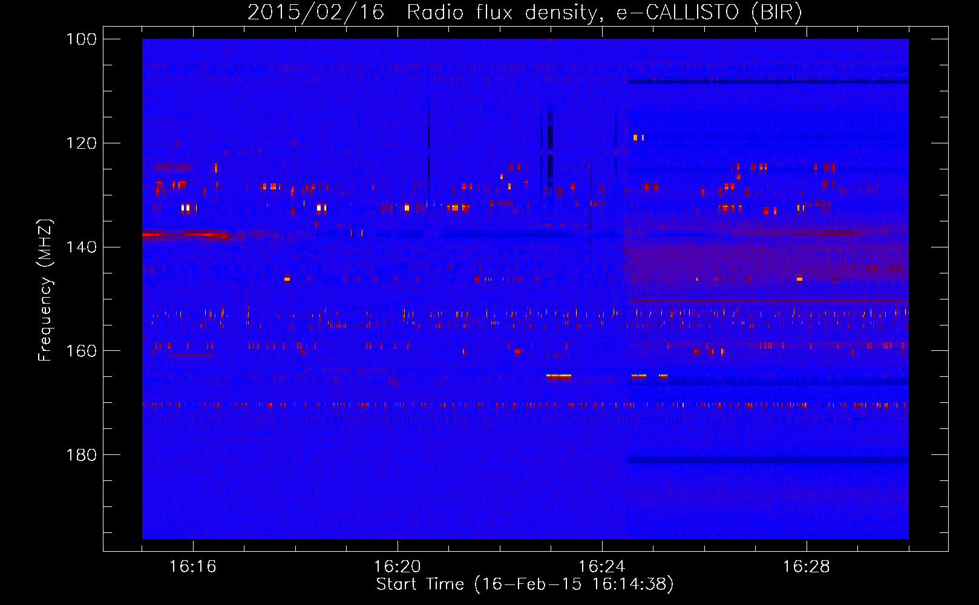Image resolution: width=979 pixels, height=605 pixels.
Task: Click the "16:24" time tick label
Action: tap(602, 567)
